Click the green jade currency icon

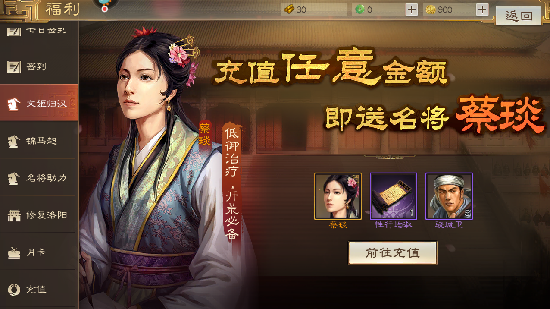(359, 9)
